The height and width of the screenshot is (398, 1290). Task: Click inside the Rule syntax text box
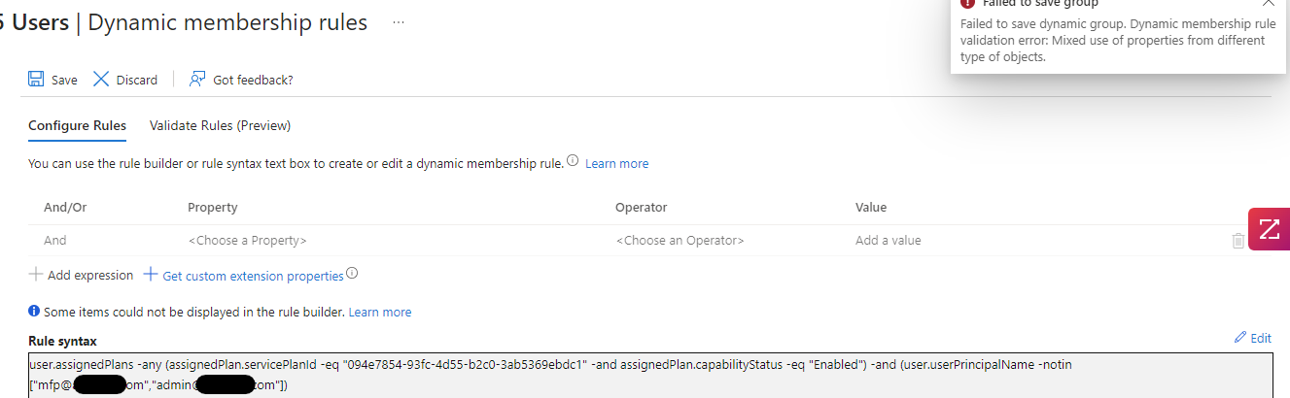tap(649, 375)
